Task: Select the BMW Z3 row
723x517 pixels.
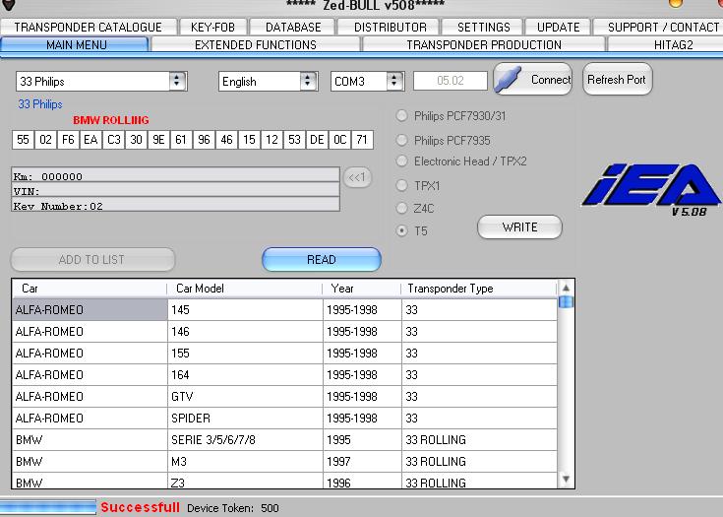Action: [x=284, y=481]
